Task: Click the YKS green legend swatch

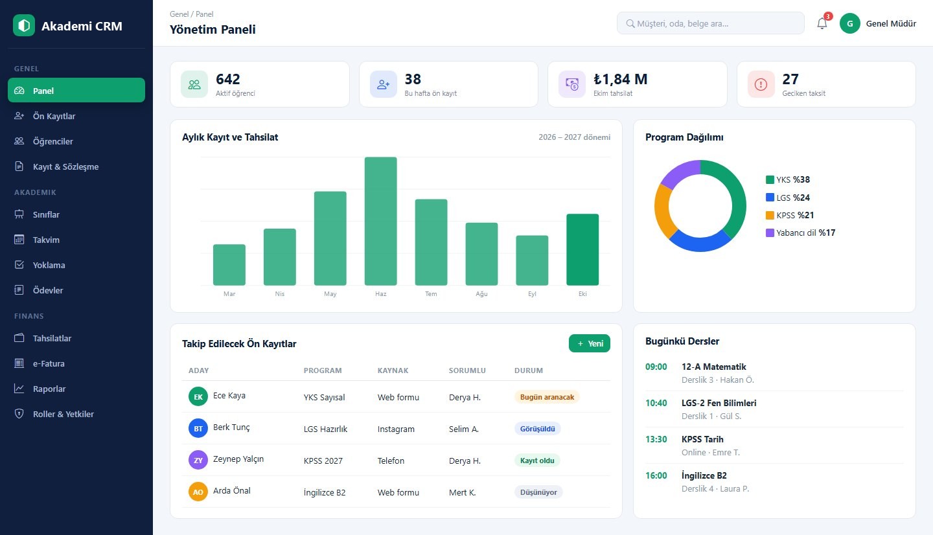Action: click(770, 180)
